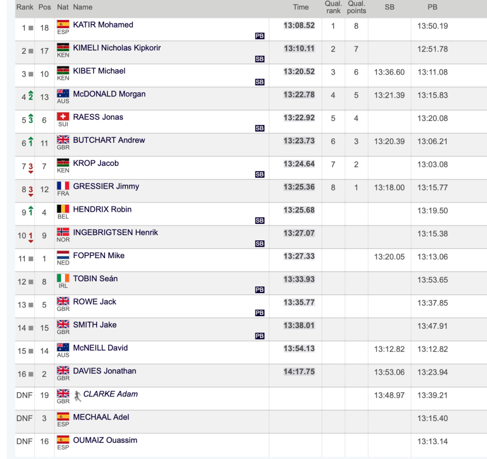The image size is (487, 459).
Task: Click the Swiss flag beside RAESS Jonas
Action: coord(63,116)
